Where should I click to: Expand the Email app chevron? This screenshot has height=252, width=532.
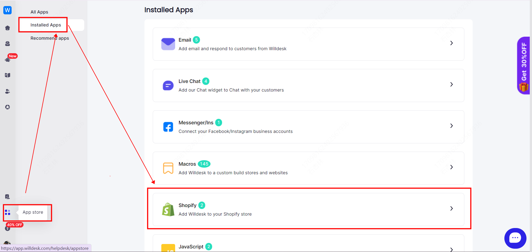pos(451,43)
